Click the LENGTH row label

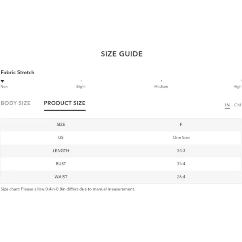(x=61, y=150)
